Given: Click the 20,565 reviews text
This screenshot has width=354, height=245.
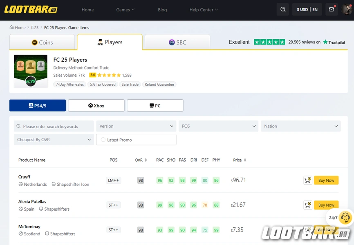Looking at the screenshot, I should click(x=304, y=42).
